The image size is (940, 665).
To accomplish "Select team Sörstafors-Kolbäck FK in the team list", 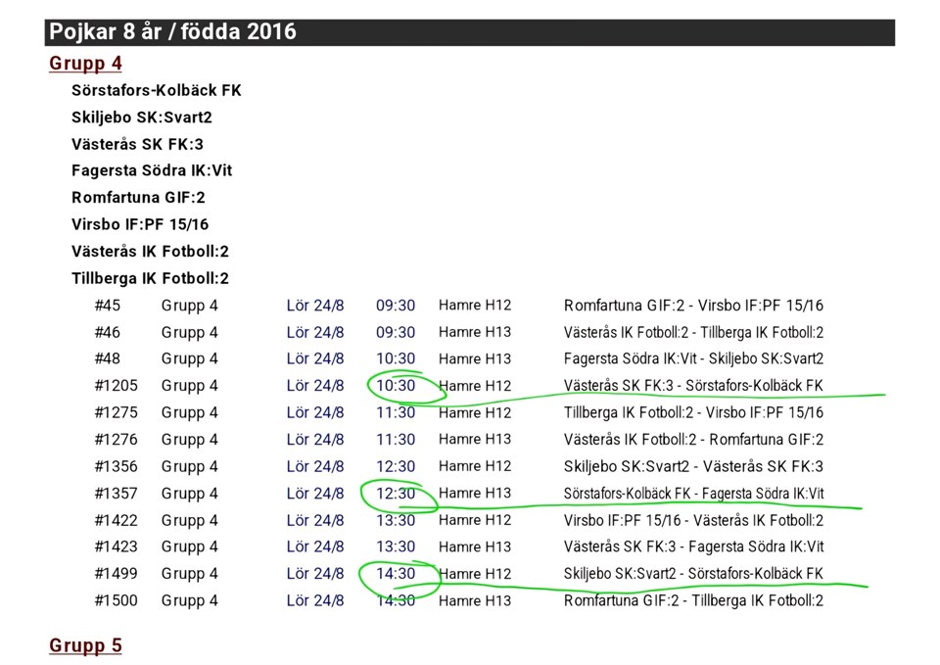I will point(156,90).
